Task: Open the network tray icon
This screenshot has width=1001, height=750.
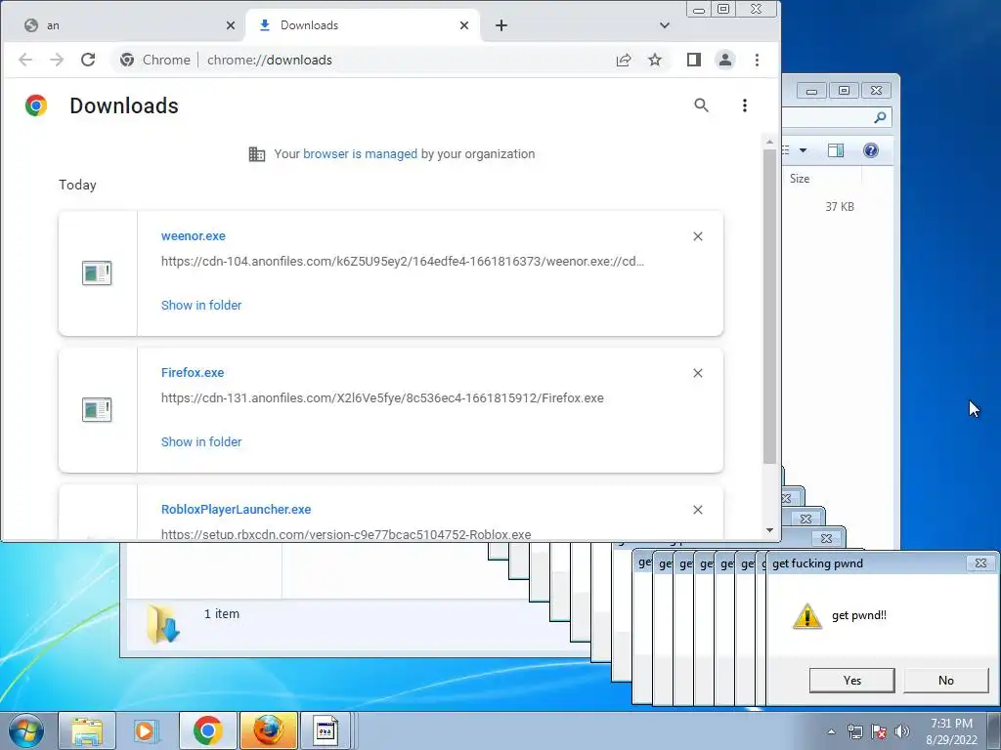Action: pos(854,731)
